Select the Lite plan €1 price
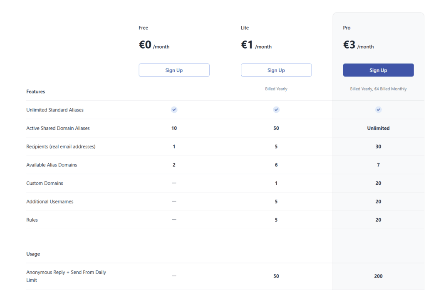 247,45
